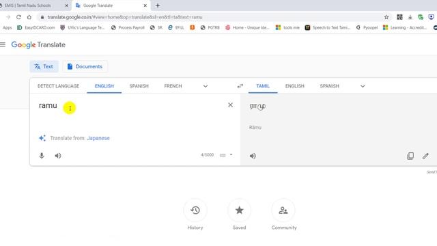The height and width of the screenshot is (246, 437).
Task: Open the Pycopel bookmark
Action: (x=367, y=27)
